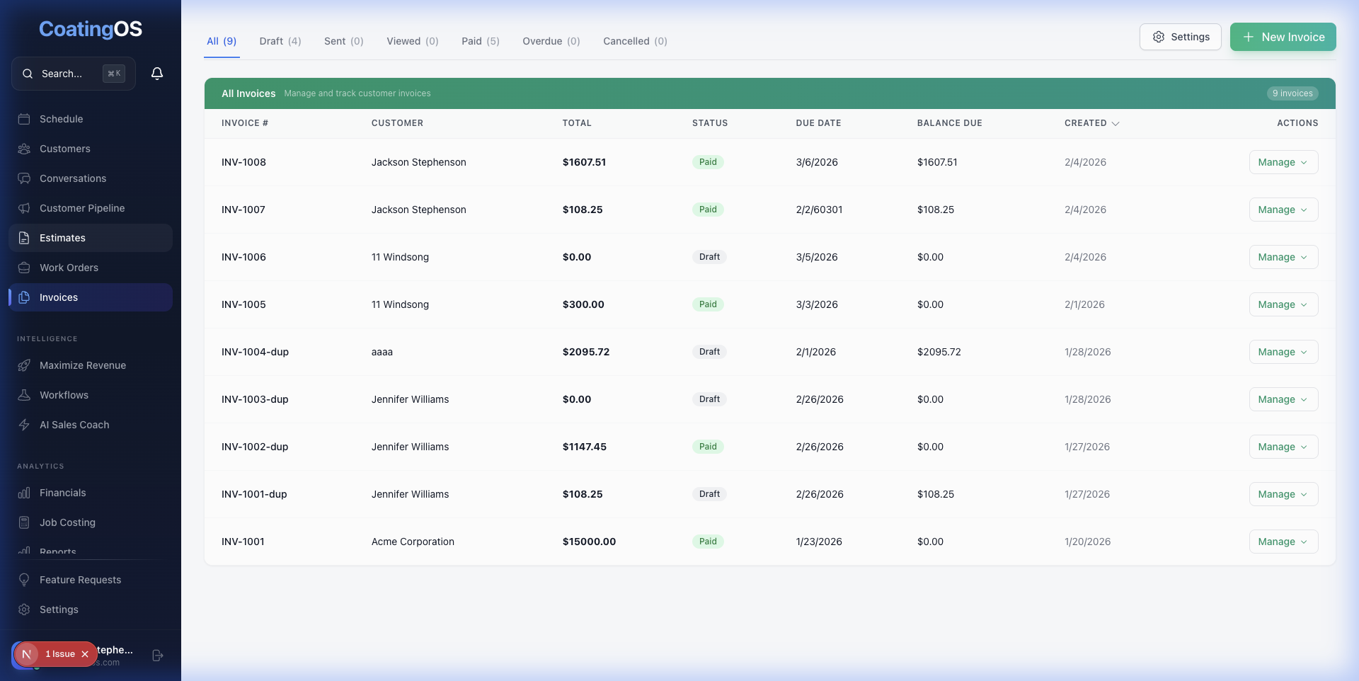This screenshot has height=681, width=1359.
Task: Open the Customers section icon
Action: point(24,149)
